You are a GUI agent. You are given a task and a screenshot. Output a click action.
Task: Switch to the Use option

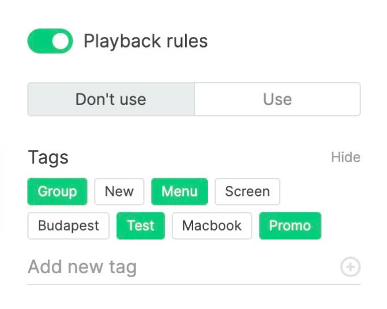[277, 99]
